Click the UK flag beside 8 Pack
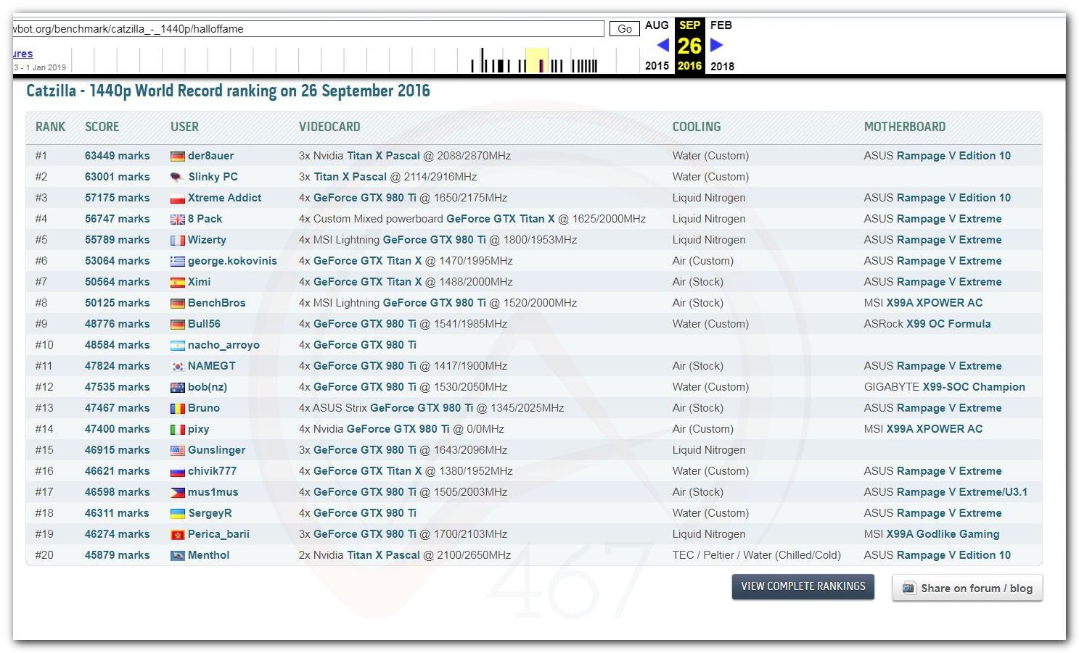The height and width of the screenshot is (653, 1079). click(177, 219)
